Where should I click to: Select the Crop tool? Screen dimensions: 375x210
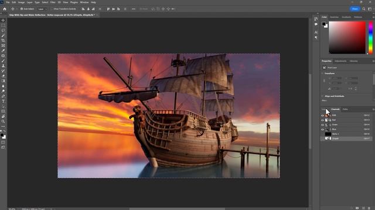(3, 40)
